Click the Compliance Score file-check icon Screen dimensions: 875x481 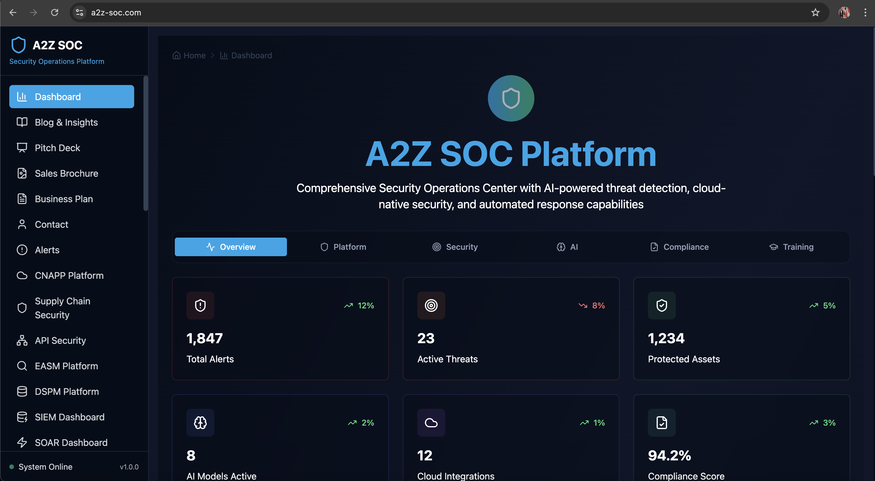[662, 423]
